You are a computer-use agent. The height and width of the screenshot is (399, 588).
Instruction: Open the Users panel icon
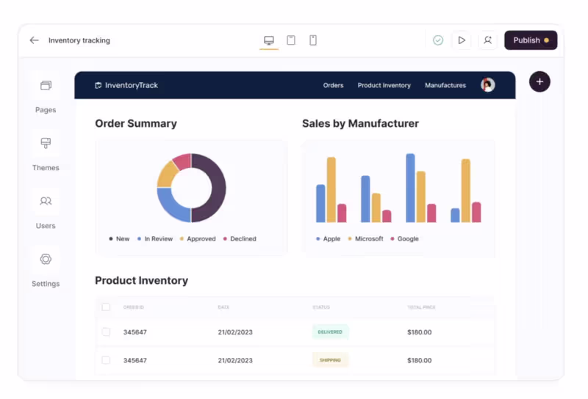pos(46,201)
